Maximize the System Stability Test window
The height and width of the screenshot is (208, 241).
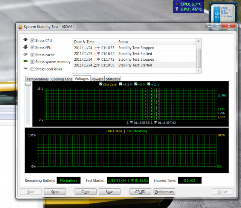pos(217,26)
